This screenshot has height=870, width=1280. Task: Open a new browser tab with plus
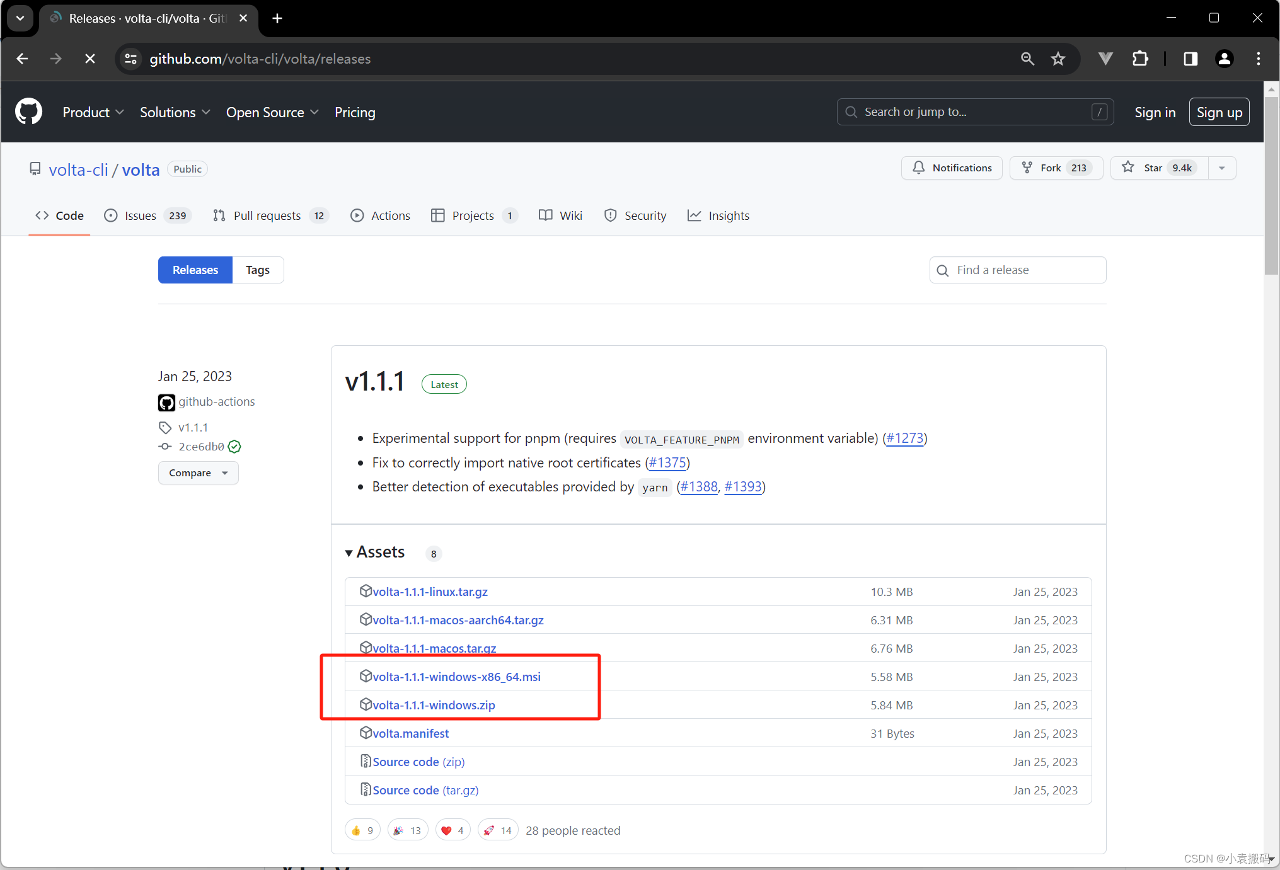[277, 18]
